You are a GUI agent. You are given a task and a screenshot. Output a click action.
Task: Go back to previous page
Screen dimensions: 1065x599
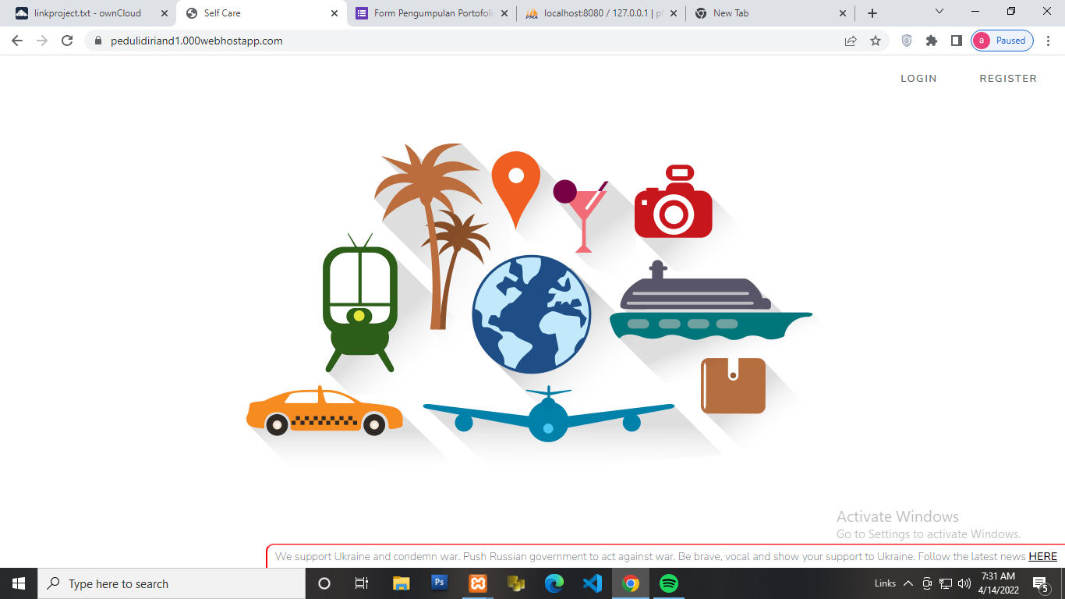point(17,41)
